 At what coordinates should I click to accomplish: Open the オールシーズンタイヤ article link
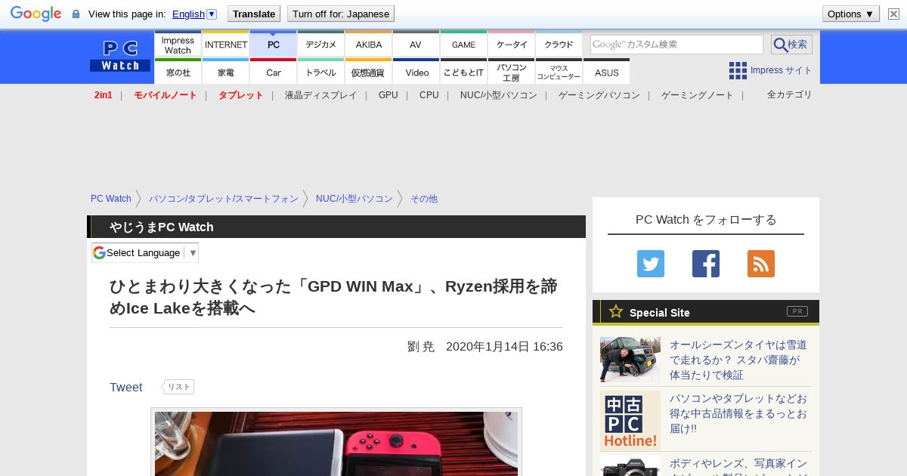tap(738, 360)
